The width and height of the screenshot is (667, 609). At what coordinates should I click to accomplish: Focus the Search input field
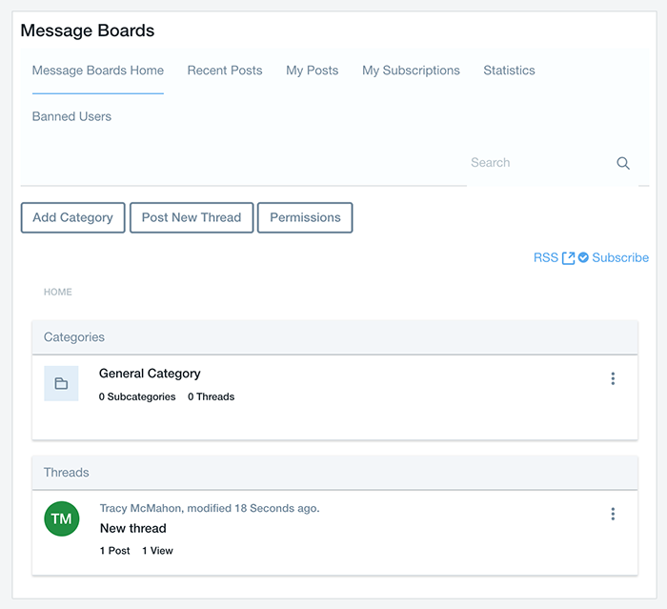(540, 163)
